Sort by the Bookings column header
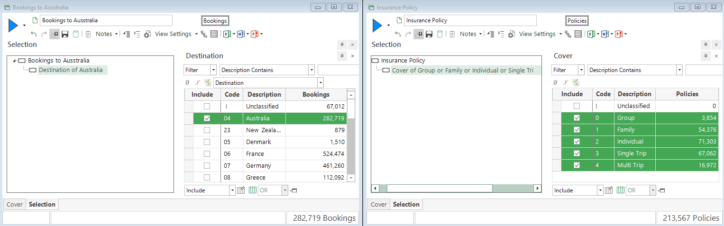Viewport: 724px width, 226px height. (316, 95)
